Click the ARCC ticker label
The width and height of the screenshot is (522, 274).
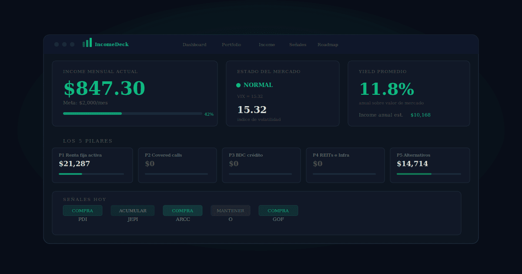tap(183, 220)
